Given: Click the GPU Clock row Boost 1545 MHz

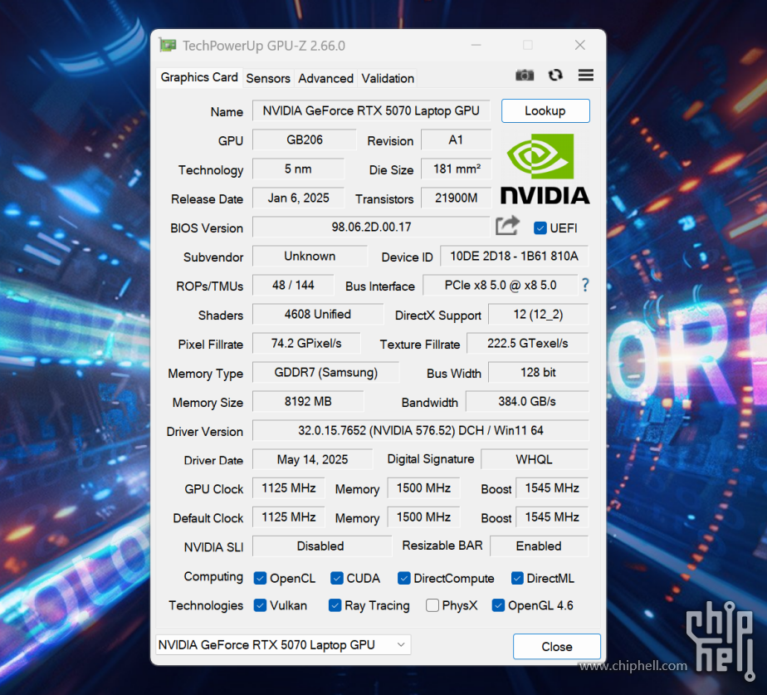Looking at the screenshot, I should point(552,488).
